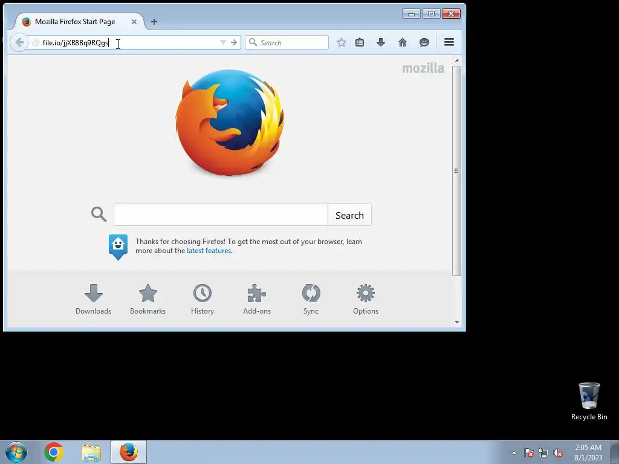
Task: Click the vertical scrollbar thumb
Action: click(x=457, y=171)
